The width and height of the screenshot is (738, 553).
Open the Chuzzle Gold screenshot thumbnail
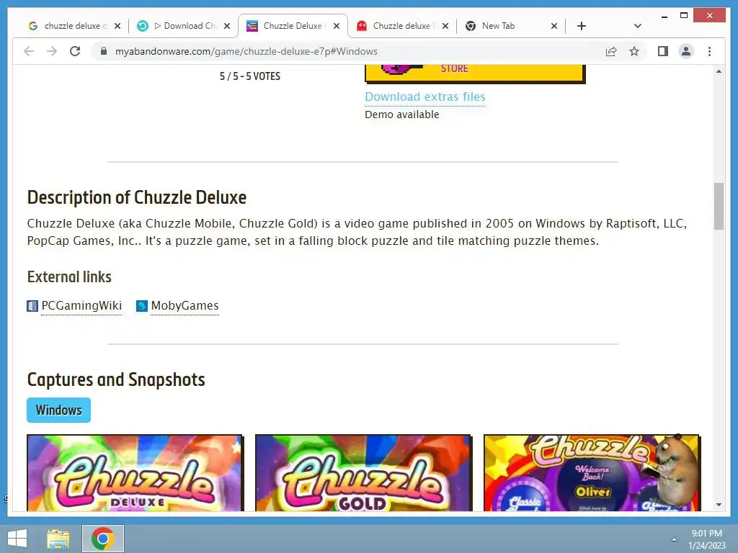[363, 472]
